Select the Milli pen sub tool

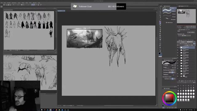[169, 10]
